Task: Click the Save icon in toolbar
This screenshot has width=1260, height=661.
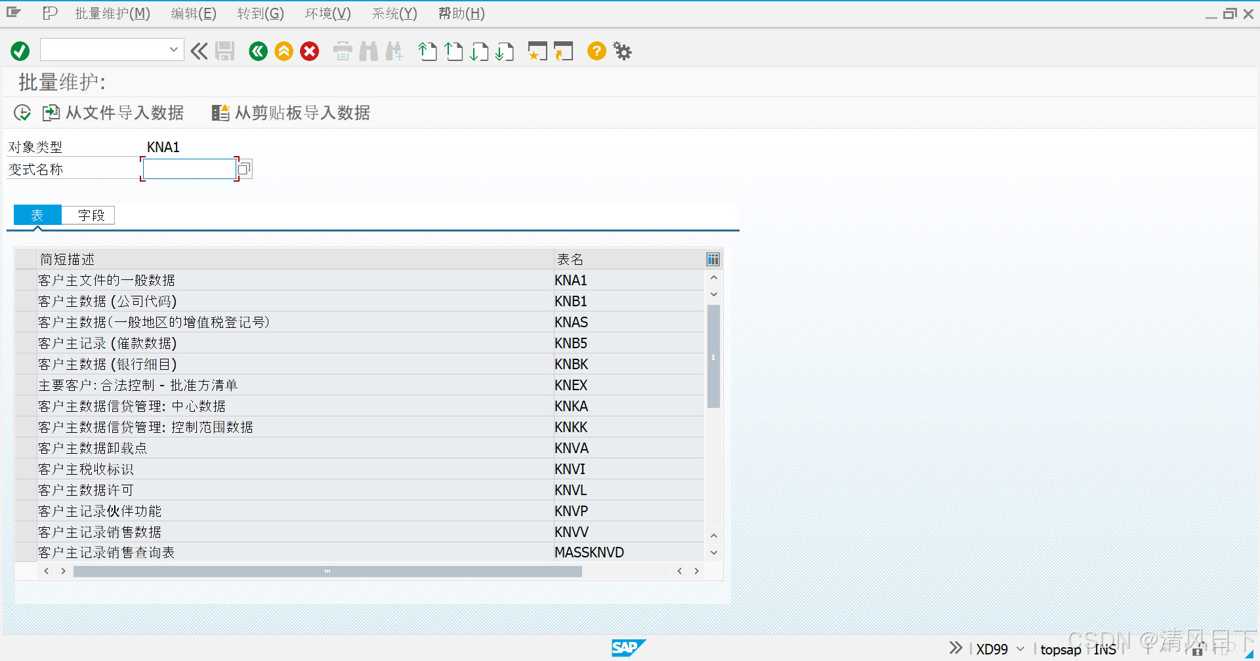Action: (x=224, y=50)
